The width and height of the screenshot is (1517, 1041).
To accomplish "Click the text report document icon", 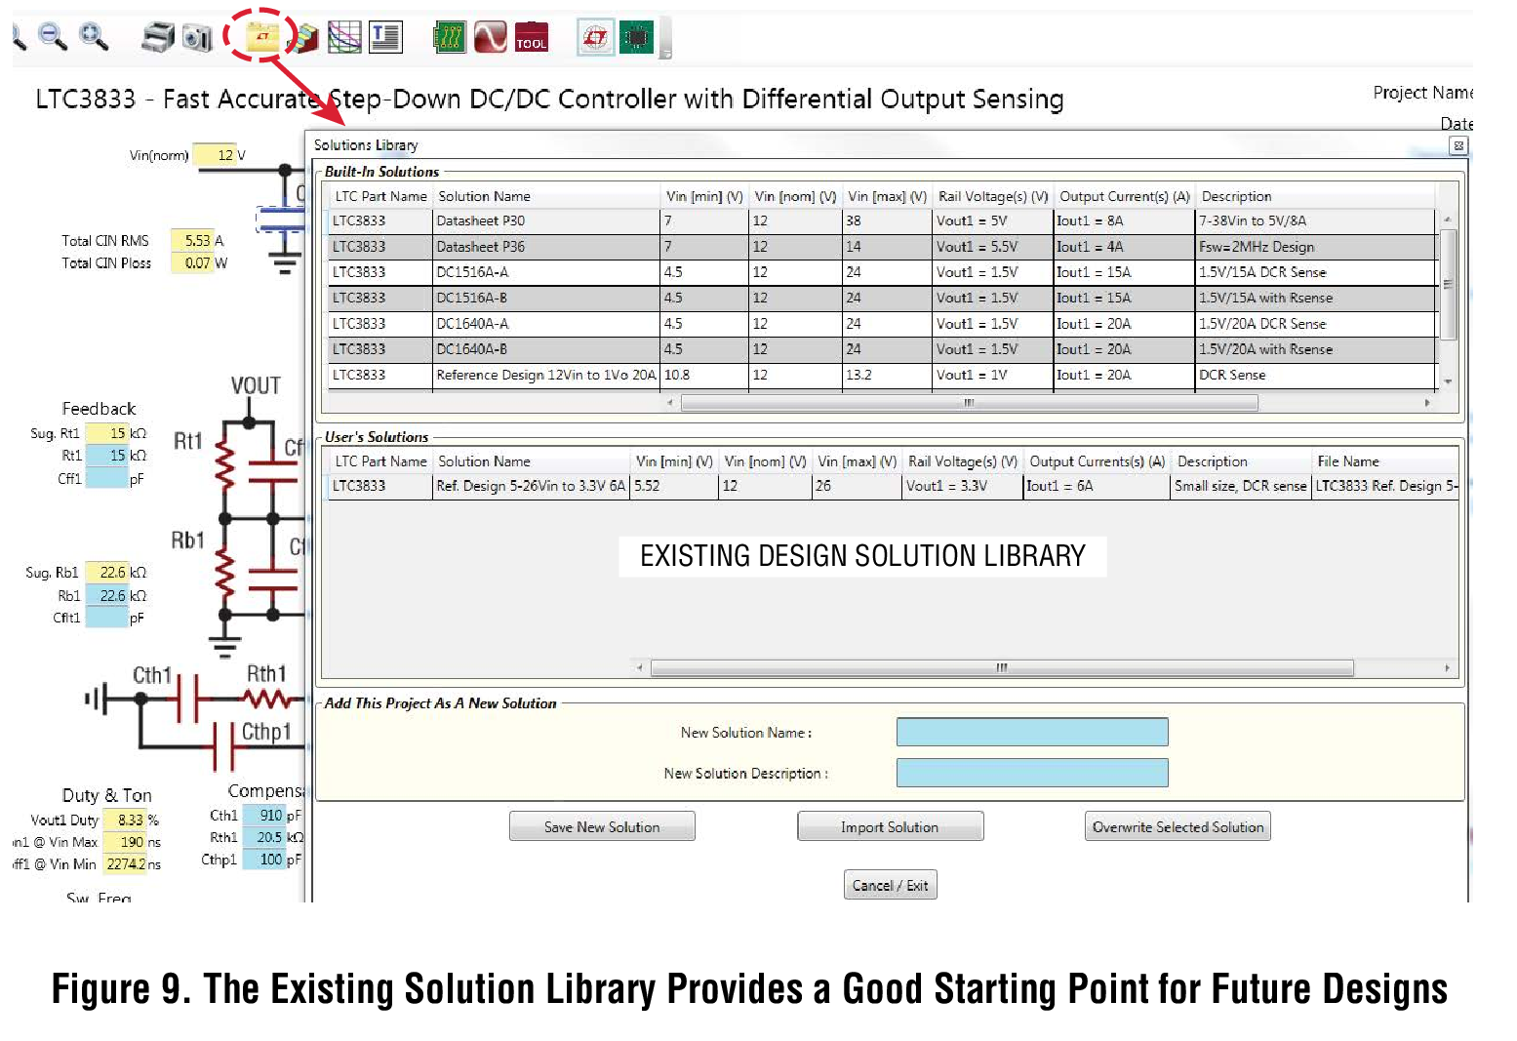I will 385,37.
